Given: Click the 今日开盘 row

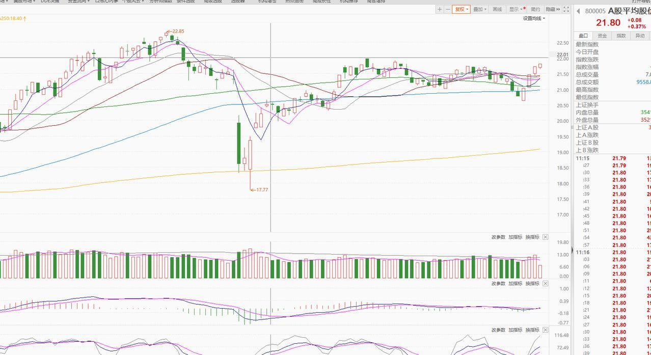Looking at the screenshot, I should (613, 52).
